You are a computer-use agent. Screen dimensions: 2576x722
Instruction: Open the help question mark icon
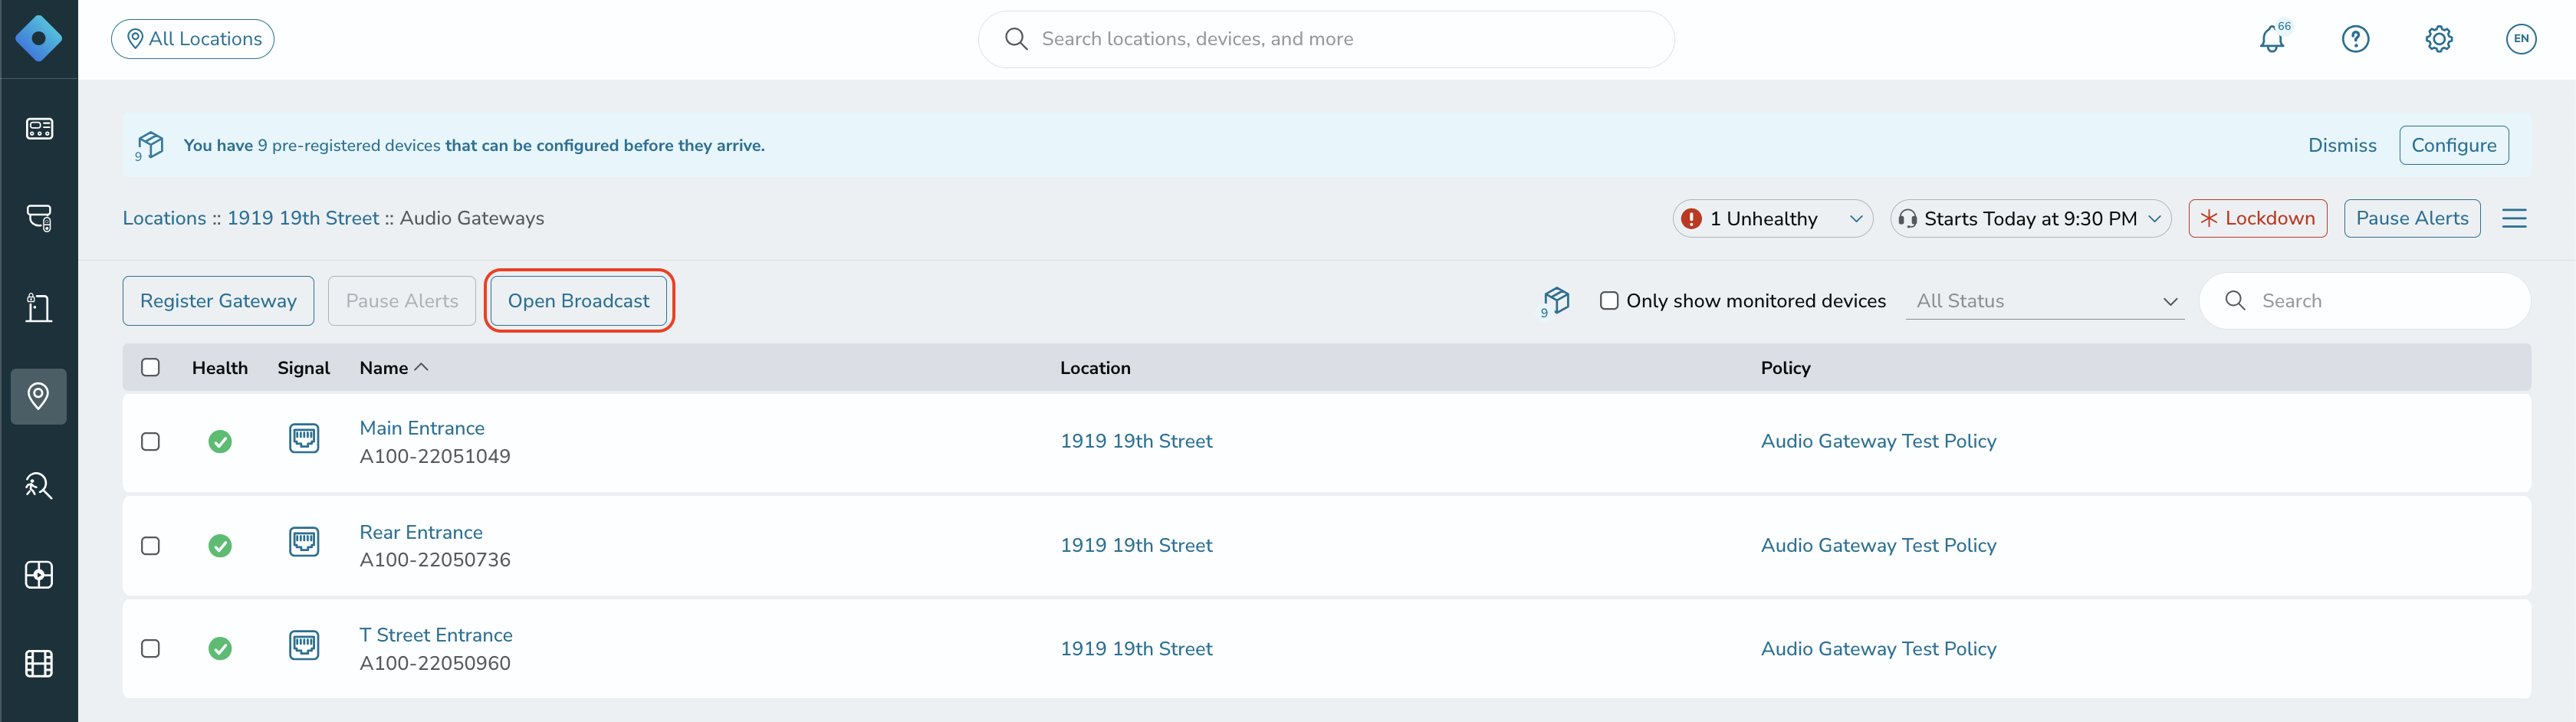point(2356,39)
